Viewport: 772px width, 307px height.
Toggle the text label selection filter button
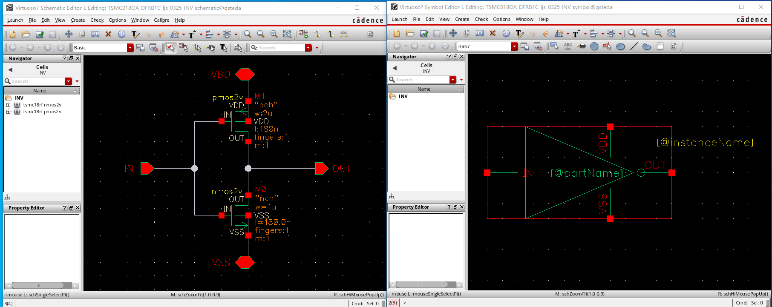pyautogui.click(x=223, y=48)
